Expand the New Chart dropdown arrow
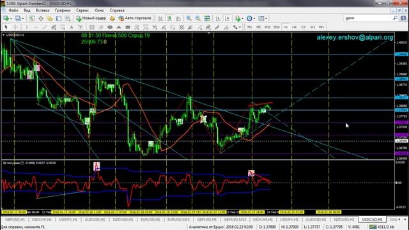The image size is (409, 230). pyautogui.click(x=11, y=19)
